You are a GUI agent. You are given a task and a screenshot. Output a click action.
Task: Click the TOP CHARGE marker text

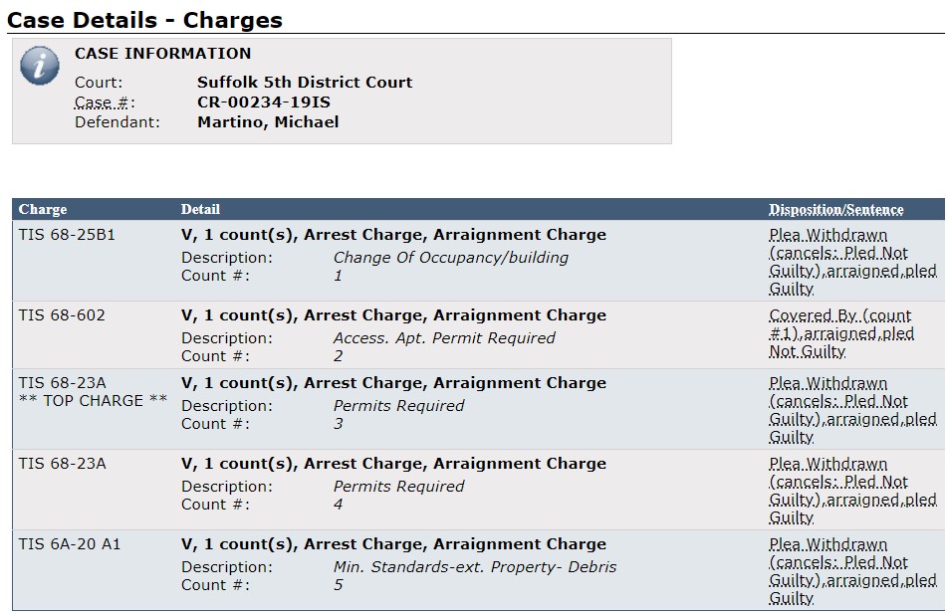point(94,401)
